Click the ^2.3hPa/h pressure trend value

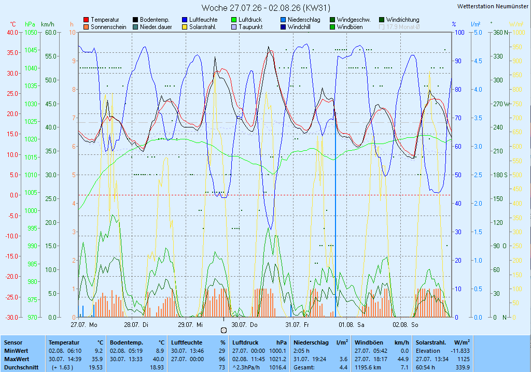(x=245, y=367)
